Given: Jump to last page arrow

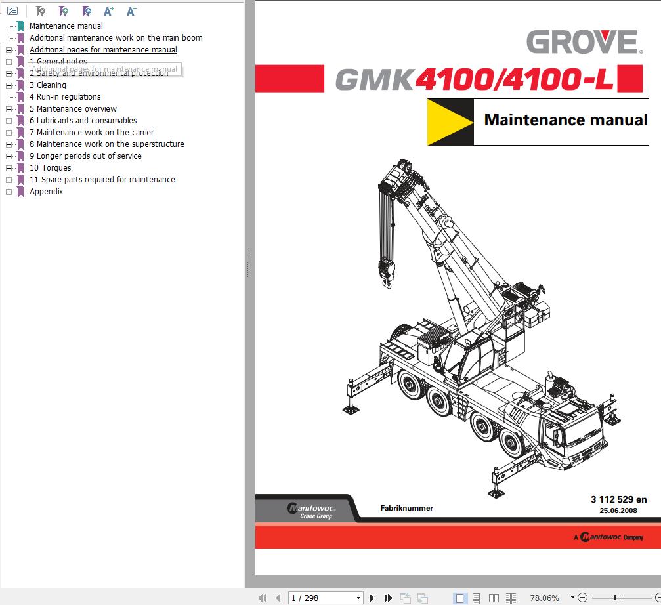Looking at the screenshot, I should tap(388, 598).
